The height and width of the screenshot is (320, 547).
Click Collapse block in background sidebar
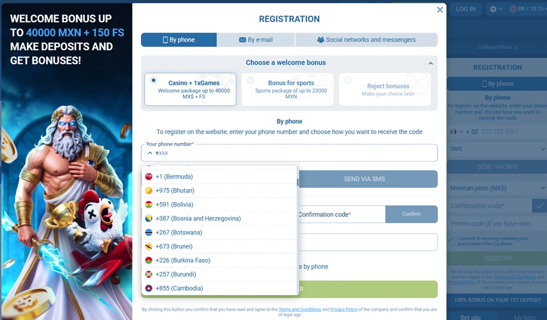498,47
